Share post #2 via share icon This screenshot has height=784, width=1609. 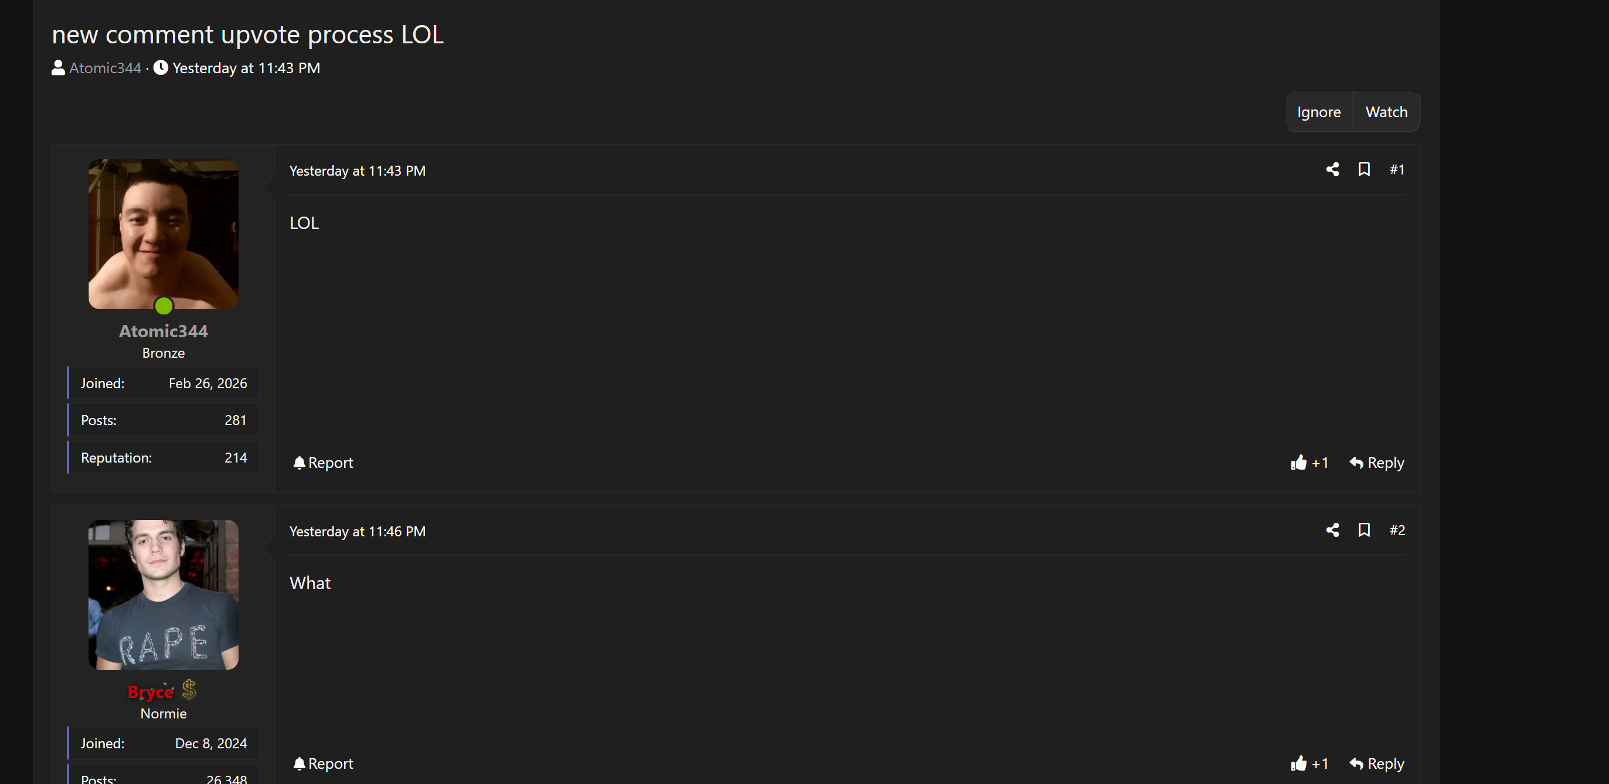click(1332, 530)
